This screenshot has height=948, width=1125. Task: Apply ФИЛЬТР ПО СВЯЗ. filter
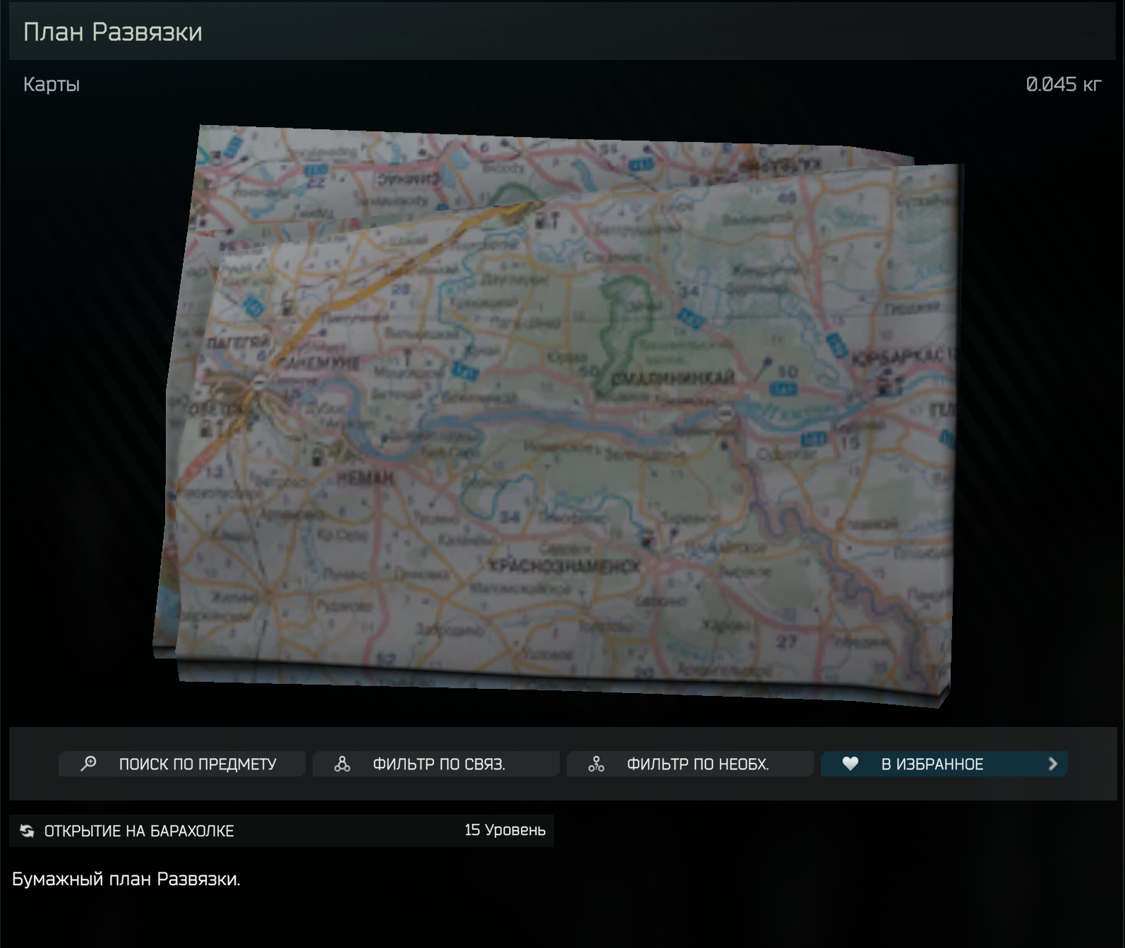436,764
